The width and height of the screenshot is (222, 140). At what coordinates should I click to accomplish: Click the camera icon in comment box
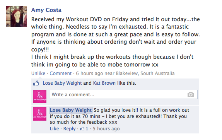pos(191,94)
